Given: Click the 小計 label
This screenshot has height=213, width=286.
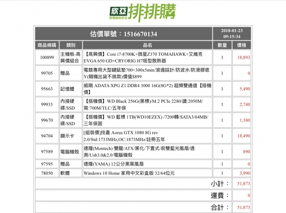Looking at the screenshot, I should [220, 184].
